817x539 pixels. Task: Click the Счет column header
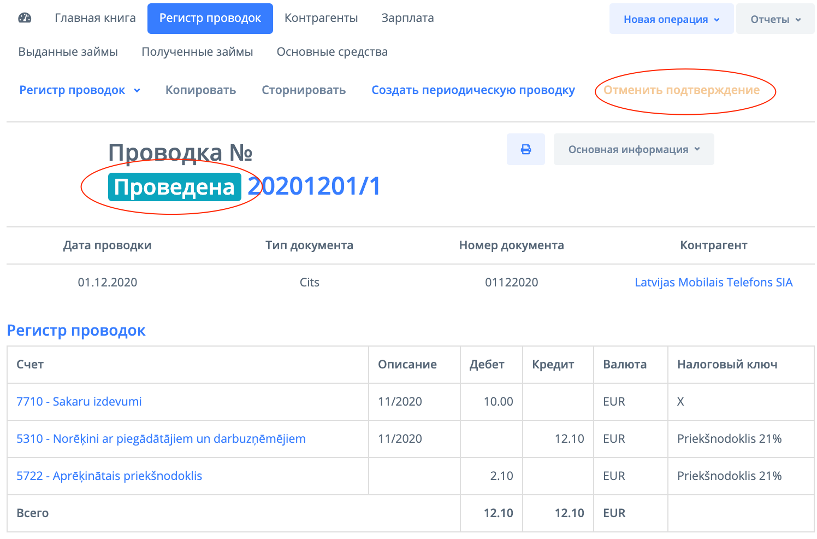pyautogui.click(x=30, y=365)
